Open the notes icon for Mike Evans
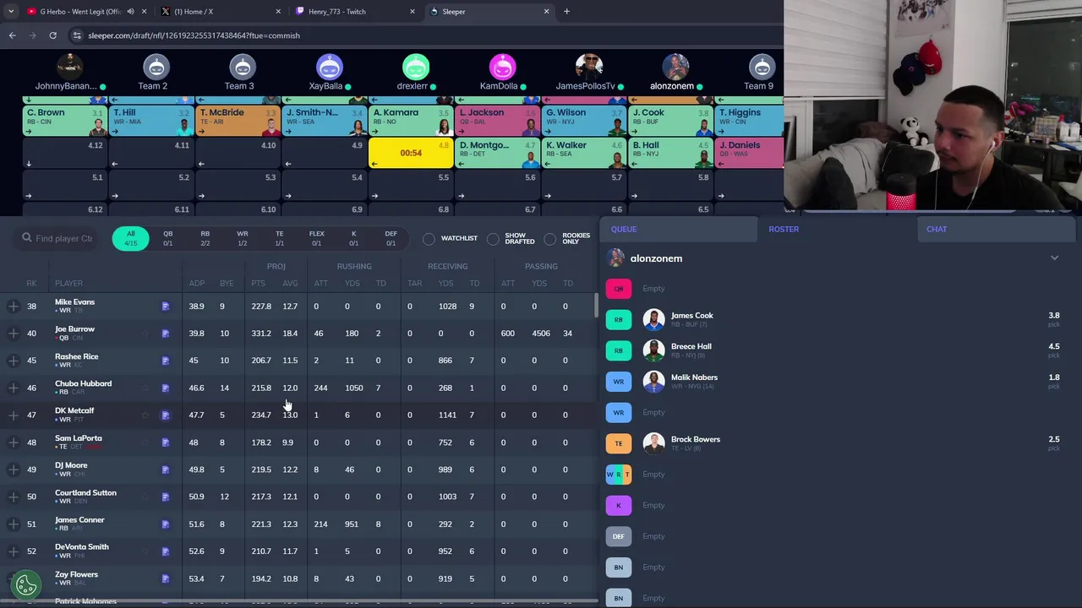1082x608 pixels. tap(166, 307)
